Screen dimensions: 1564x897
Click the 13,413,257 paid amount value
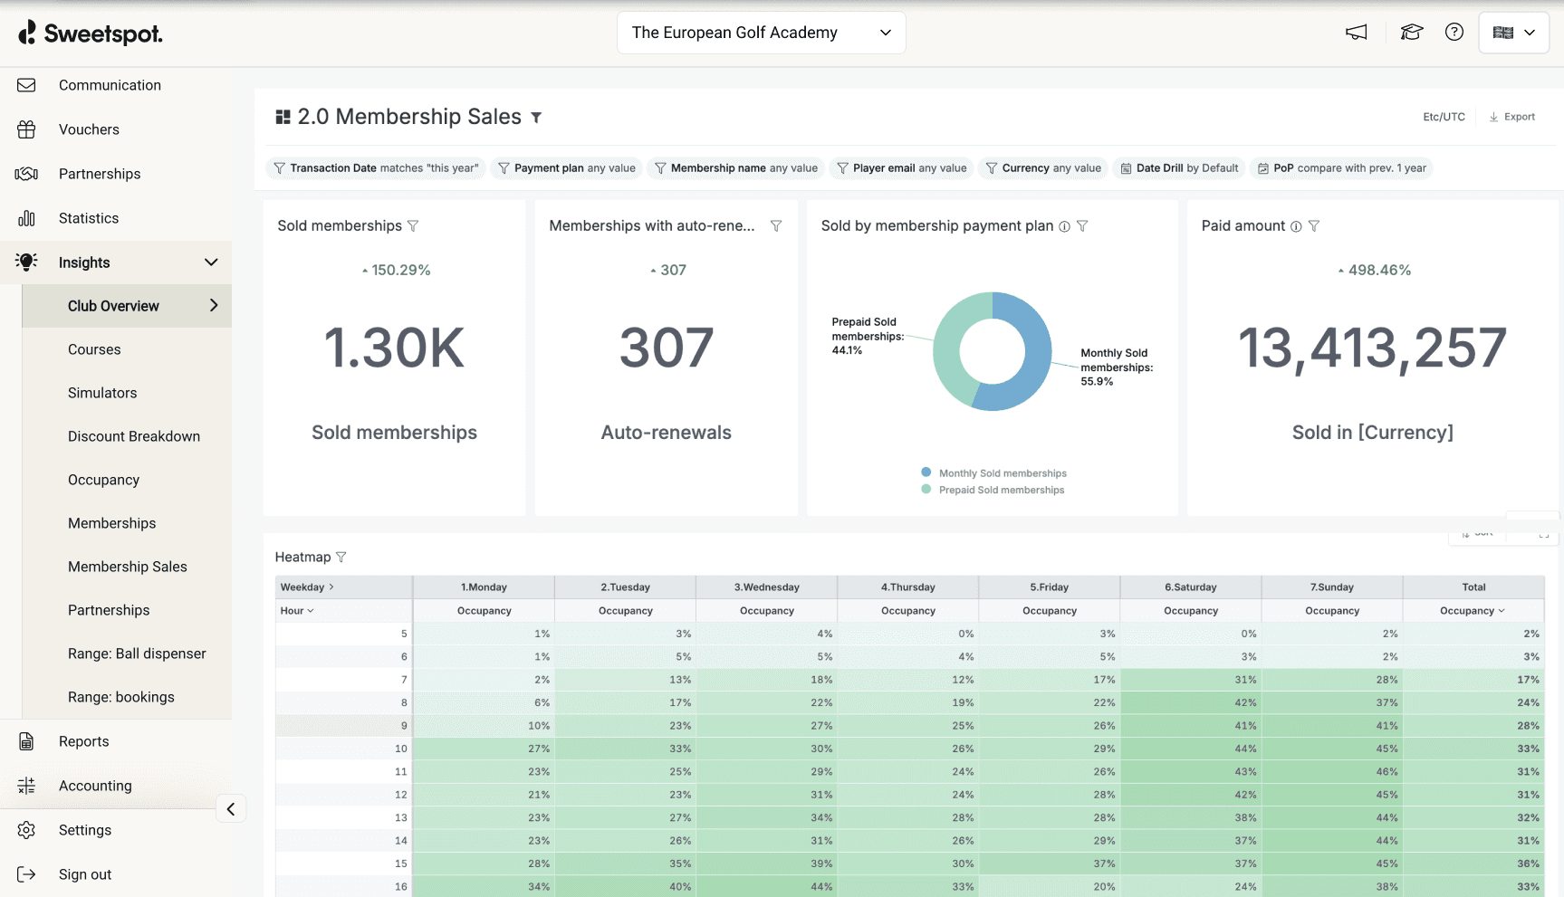pos(1372,348)
